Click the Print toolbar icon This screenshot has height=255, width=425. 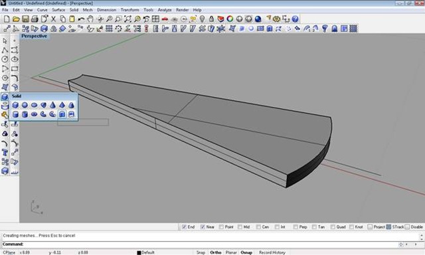(35, 19)
